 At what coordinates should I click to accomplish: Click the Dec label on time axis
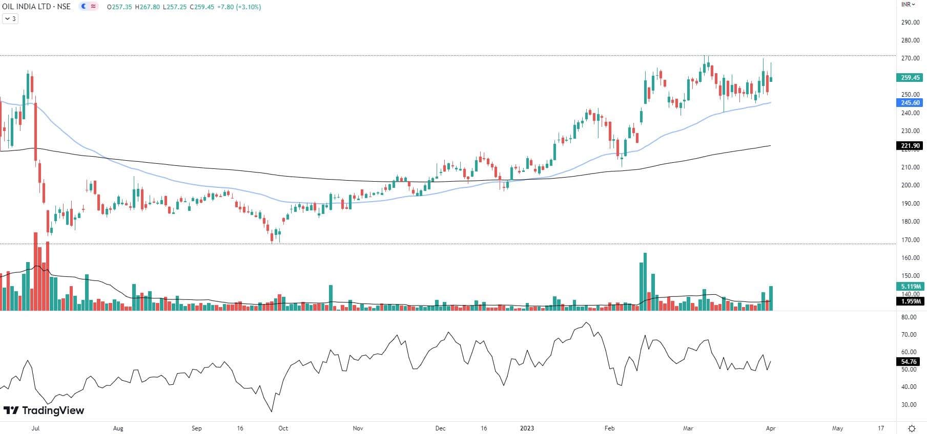click(440, 428)
